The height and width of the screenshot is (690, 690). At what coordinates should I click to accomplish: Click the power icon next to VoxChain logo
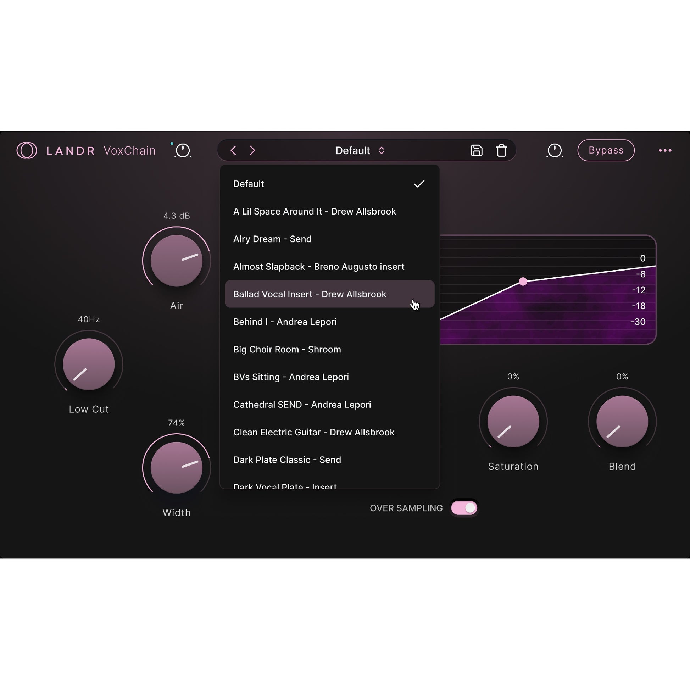[x=183, y=150]
